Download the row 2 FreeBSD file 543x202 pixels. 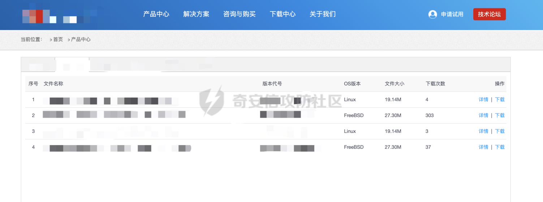pos(500,115)
